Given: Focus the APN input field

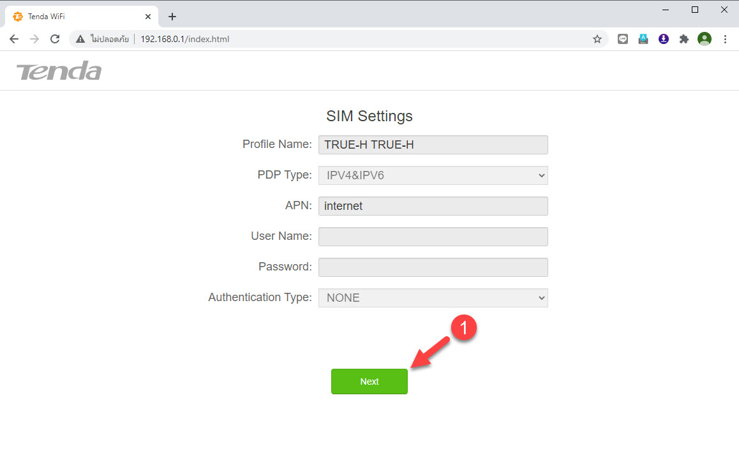Looking at the screenshot, I should click(433, 206).
